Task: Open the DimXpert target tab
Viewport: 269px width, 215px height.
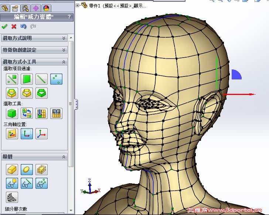Action: [x=36, y=8]
